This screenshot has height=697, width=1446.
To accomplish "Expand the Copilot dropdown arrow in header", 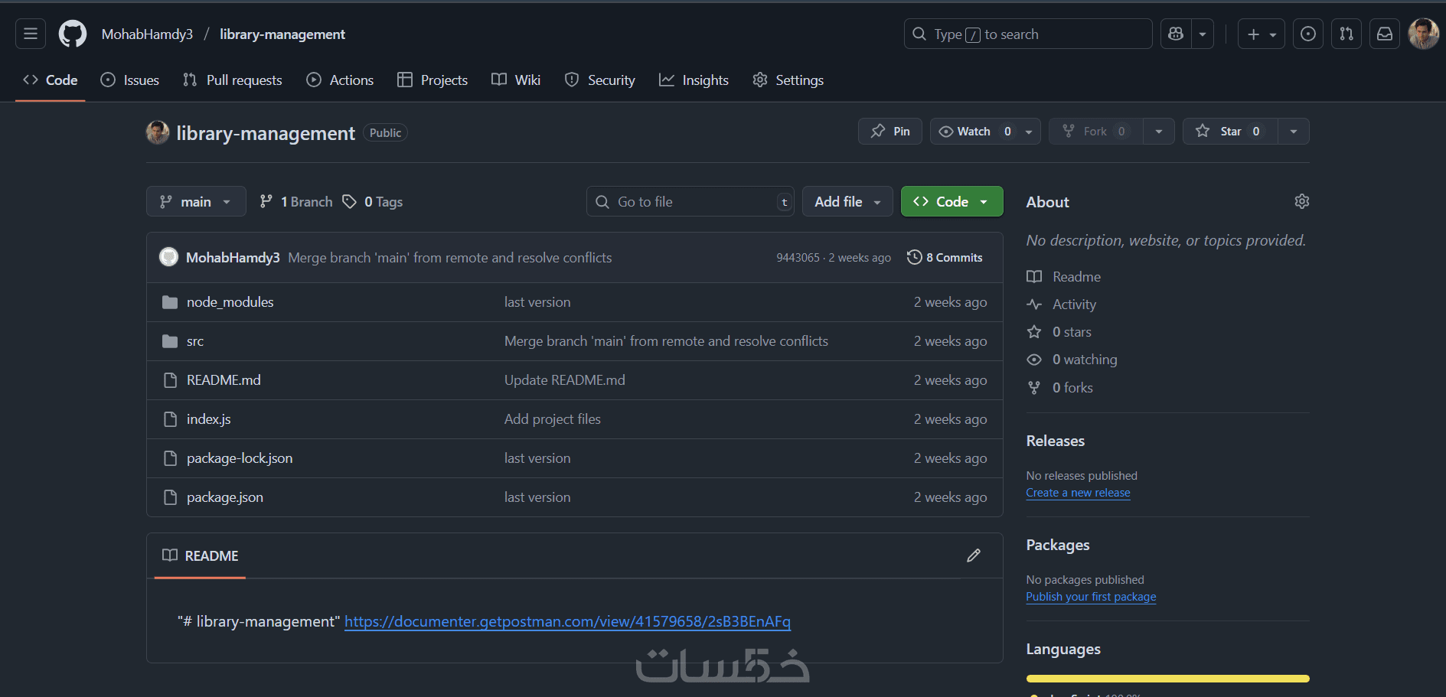I will (1203, 34).
